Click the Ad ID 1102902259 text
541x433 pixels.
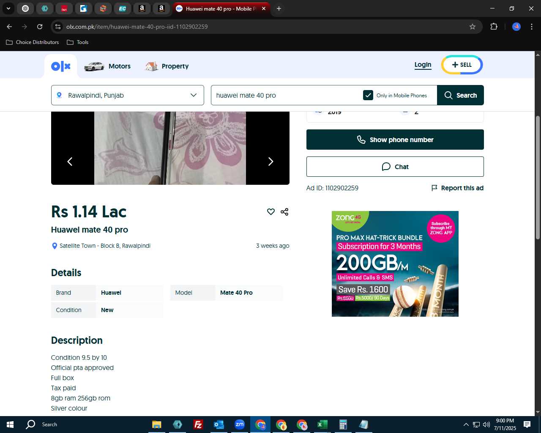[332, 188]
